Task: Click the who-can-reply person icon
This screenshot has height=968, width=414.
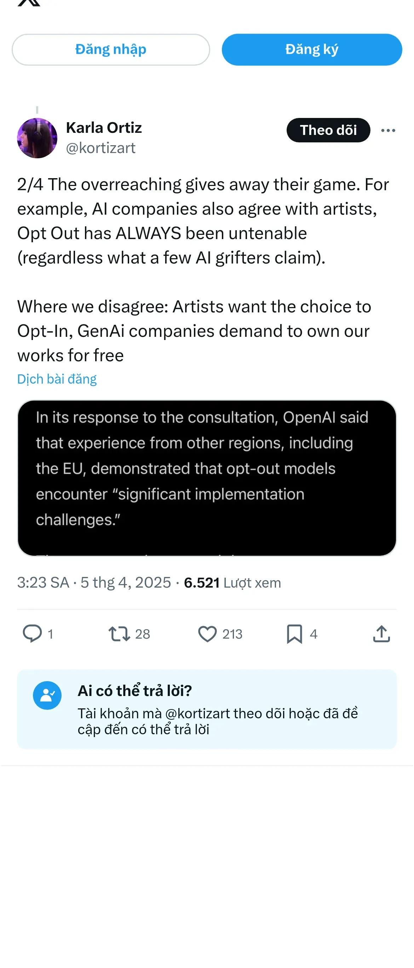Action: (47, 695)
